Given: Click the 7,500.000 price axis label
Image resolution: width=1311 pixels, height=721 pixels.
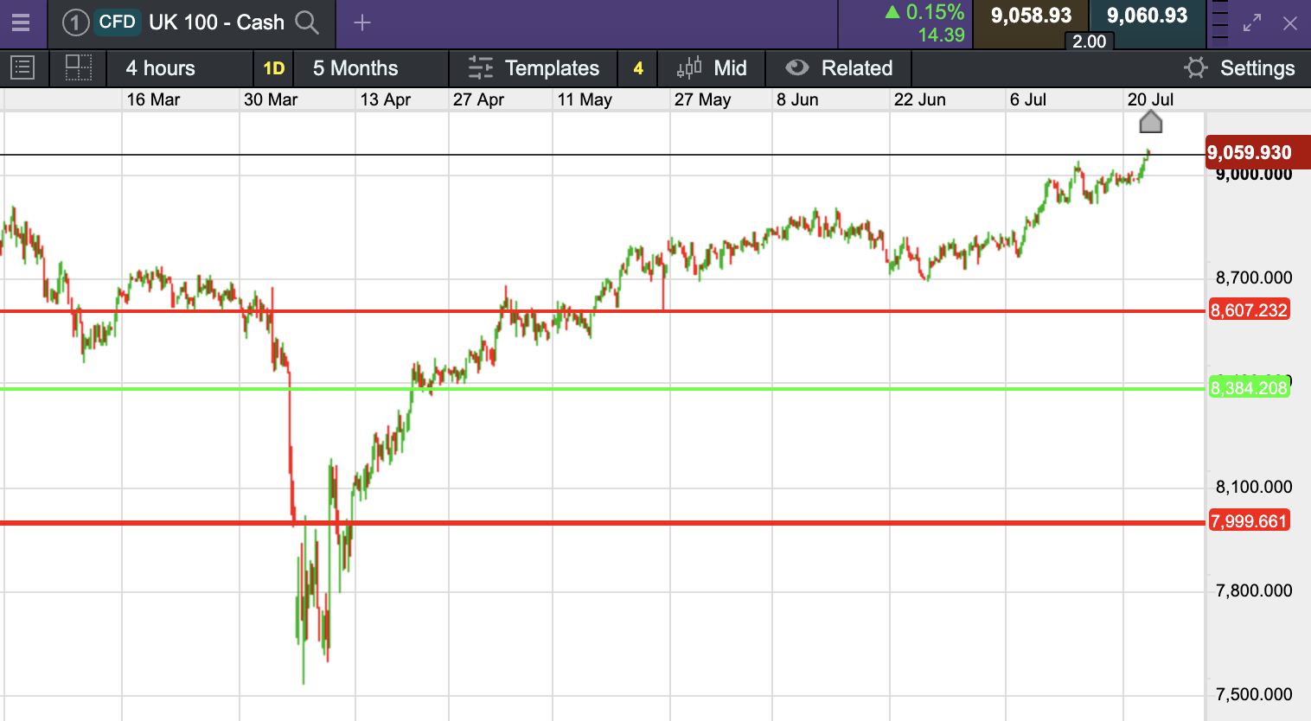Looking at the screenshot, I should (1254, 694).
